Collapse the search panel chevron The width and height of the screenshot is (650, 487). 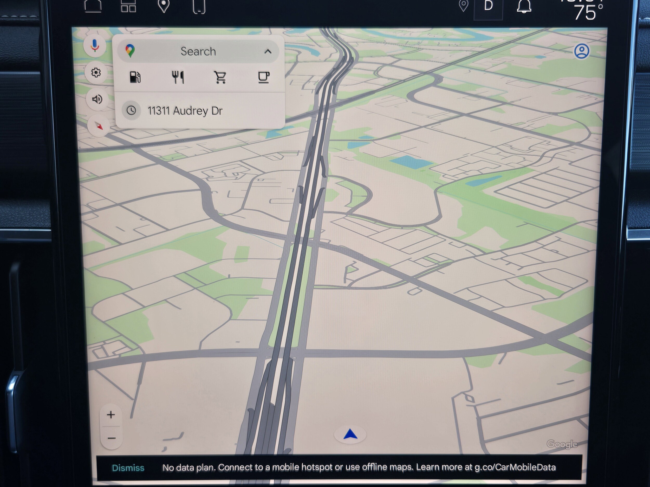pyautogui.click(x=268, y=52)
